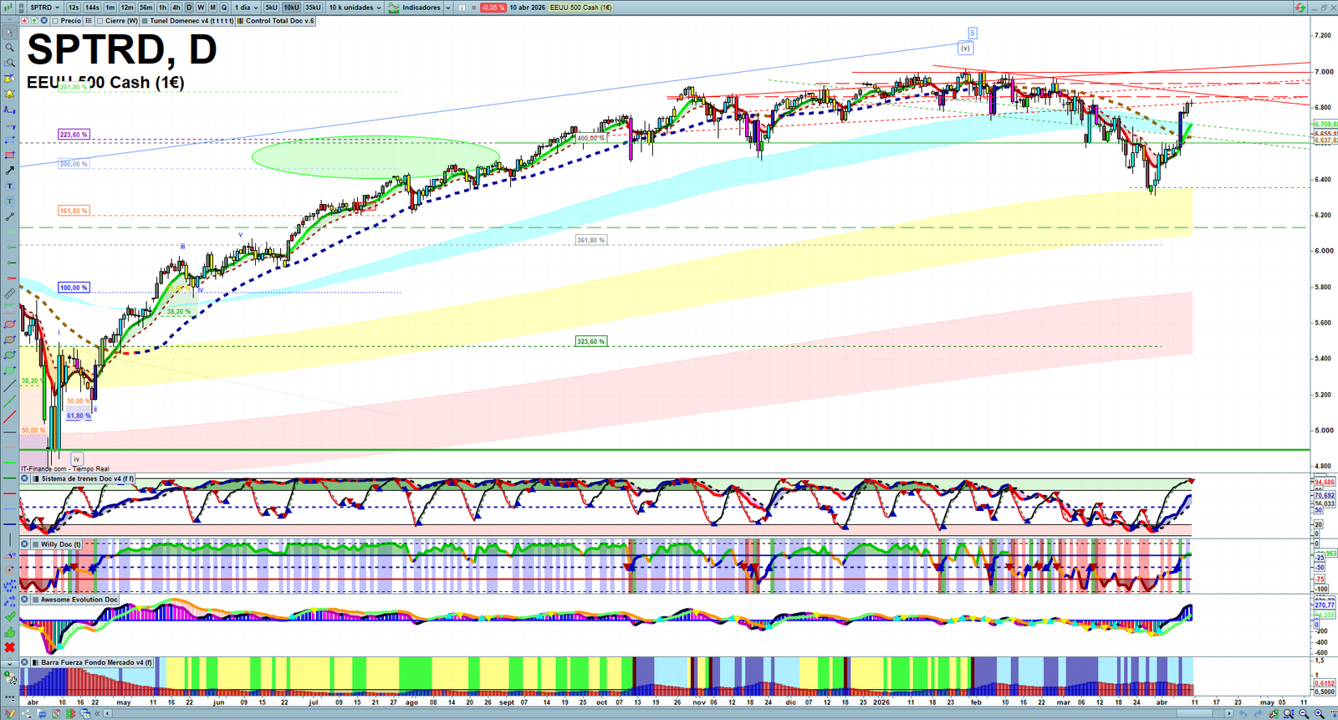This screenshot has width=1338, height=720.
Task: Activate the M monthly timeframe toggle
Action: (212, 8)
